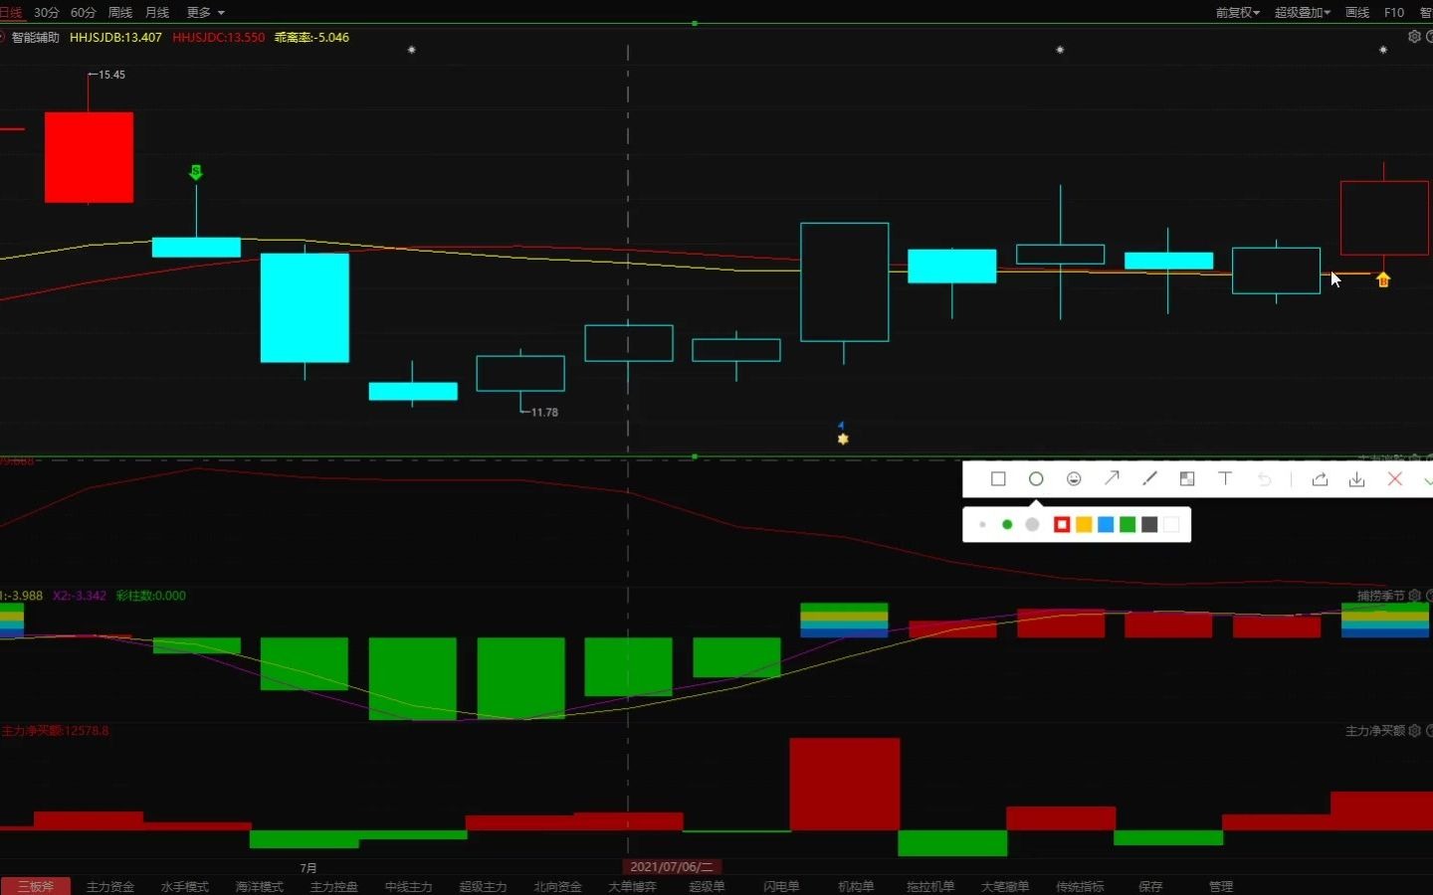
Task: Select the ellipse annotation tool
Action: click(1036, 479)
